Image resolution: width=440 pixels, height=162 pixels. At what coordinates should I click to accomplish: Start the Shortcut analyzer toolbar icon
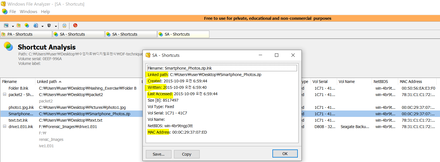click(x=27, y=25)
